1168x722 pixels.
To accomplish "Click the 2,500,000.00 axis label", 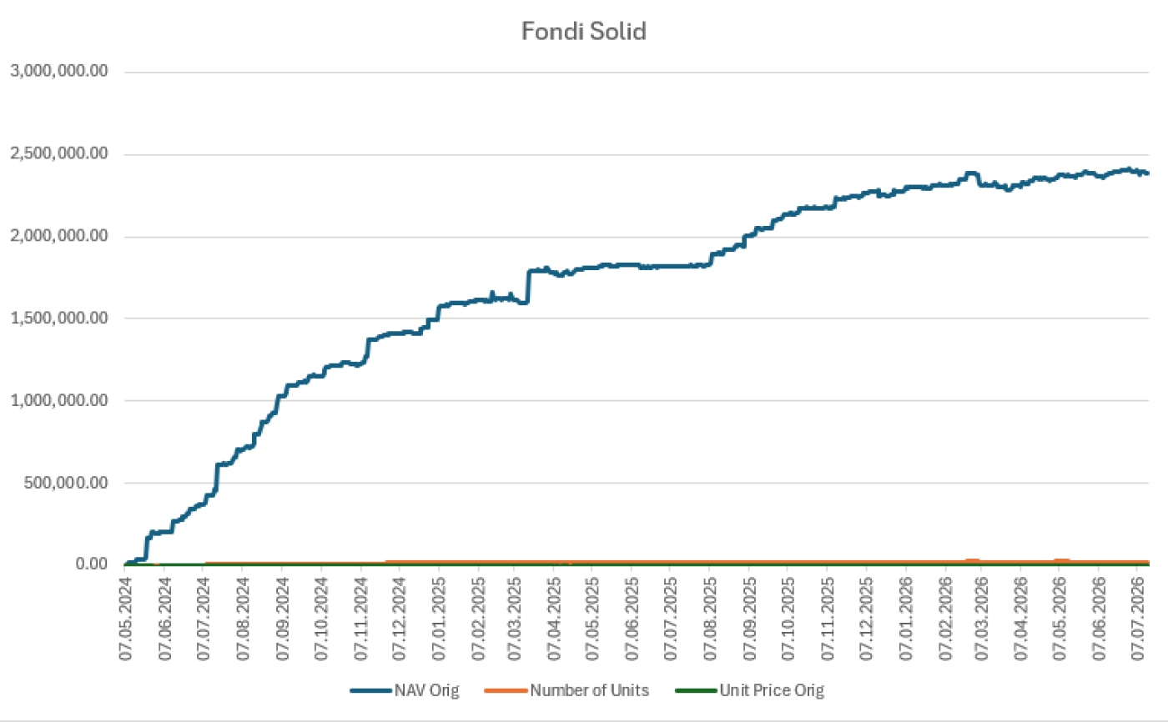I will [x=59, y=154].
